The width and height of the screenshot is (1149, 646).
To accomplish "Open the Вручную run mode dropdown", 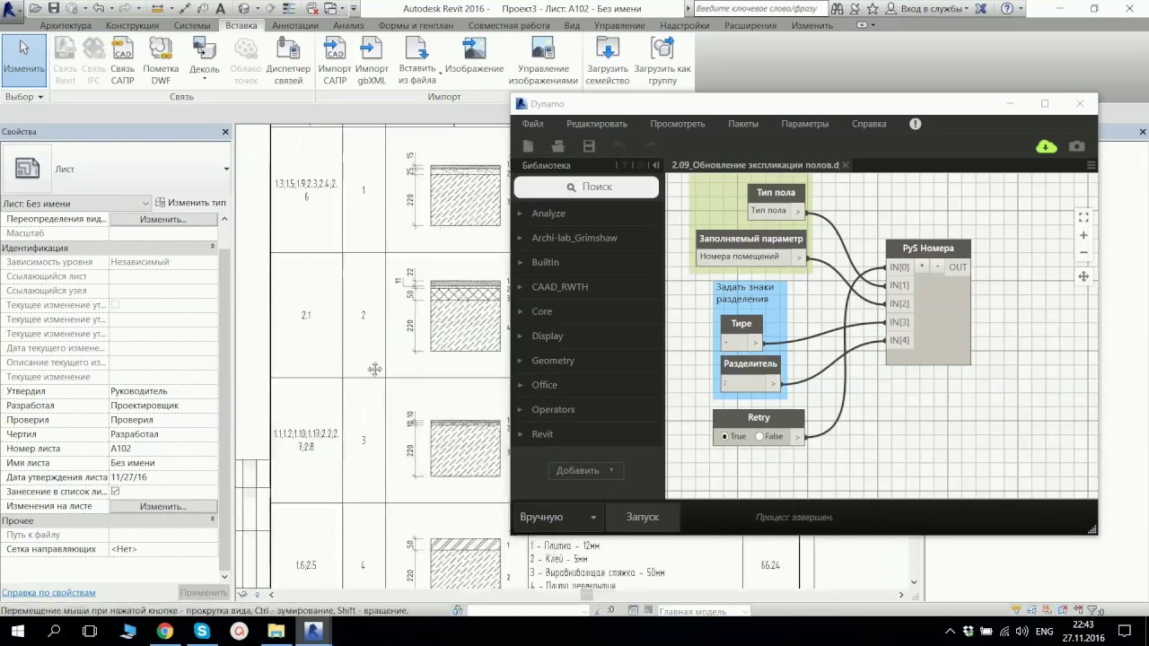I will pos(558,517).
